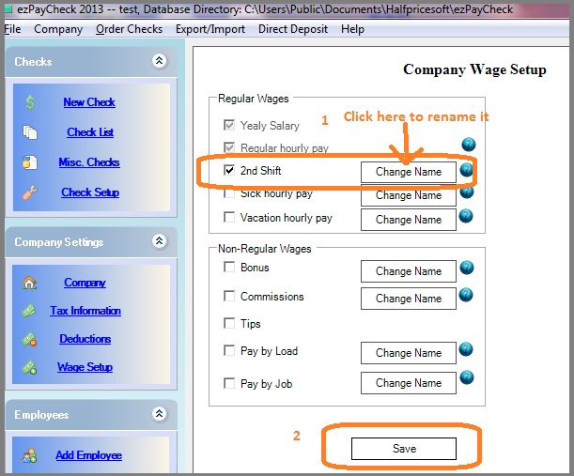The height and width of the screenshot is (476, 574).
Task: Click the Misc. Checks document icon
Action: click(30, 162)
